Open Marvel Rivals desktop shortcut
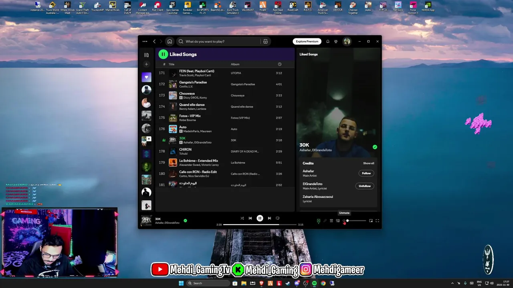Viewport: 513px width, 288px height. point(113,7)
